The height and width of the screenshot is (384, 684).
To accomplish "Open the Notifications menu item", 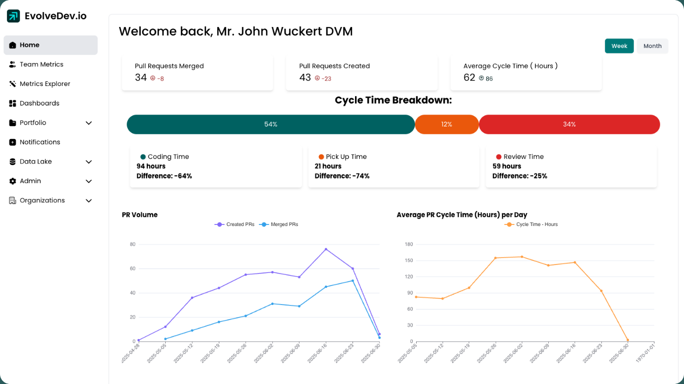I will pyautogui.click(x=40, y=142).
